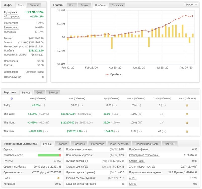This screenshot has height=189, width=202.
Task: Click the highest value $4161513.18
Action: (36, 46)
